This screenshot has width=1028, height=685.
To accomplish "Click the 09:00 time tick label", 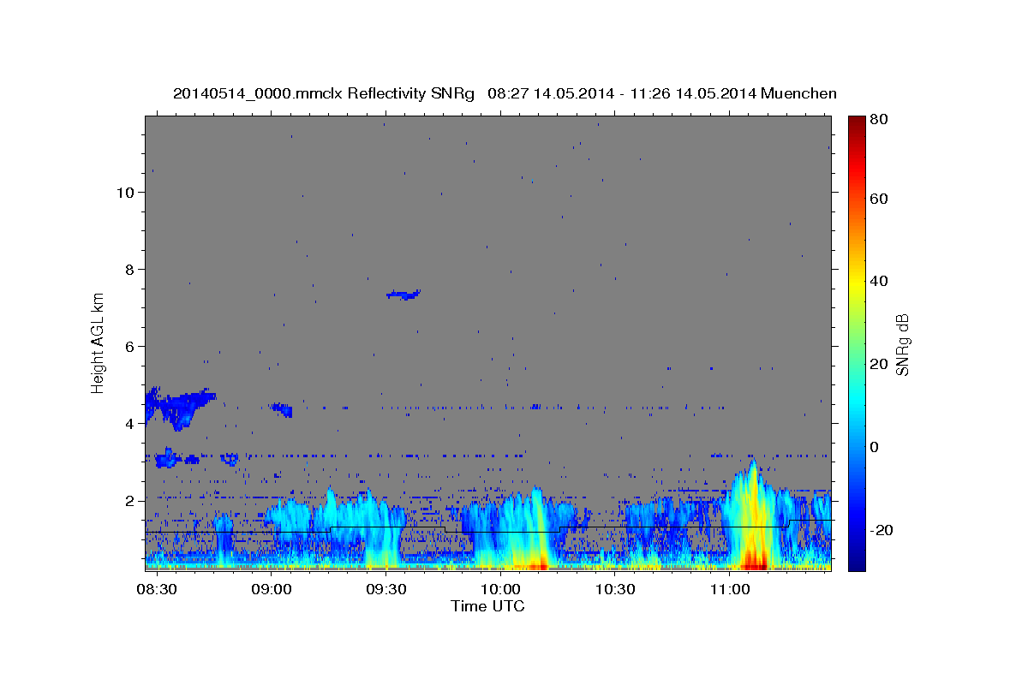I will (x=272, y=590).
